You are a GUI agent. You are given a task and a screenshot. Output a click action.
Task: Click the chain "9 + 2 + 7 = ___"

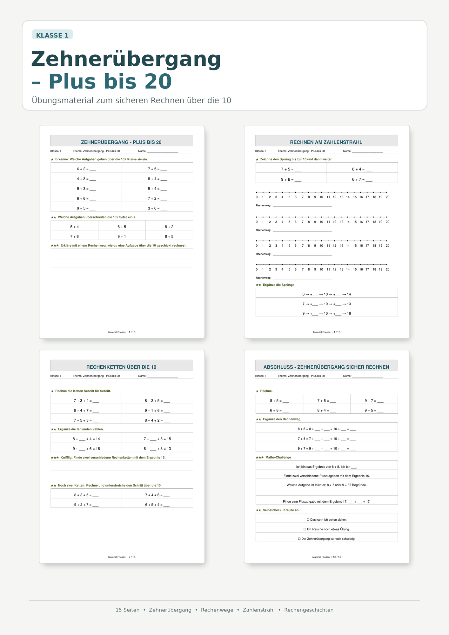(x=86, y=503)
